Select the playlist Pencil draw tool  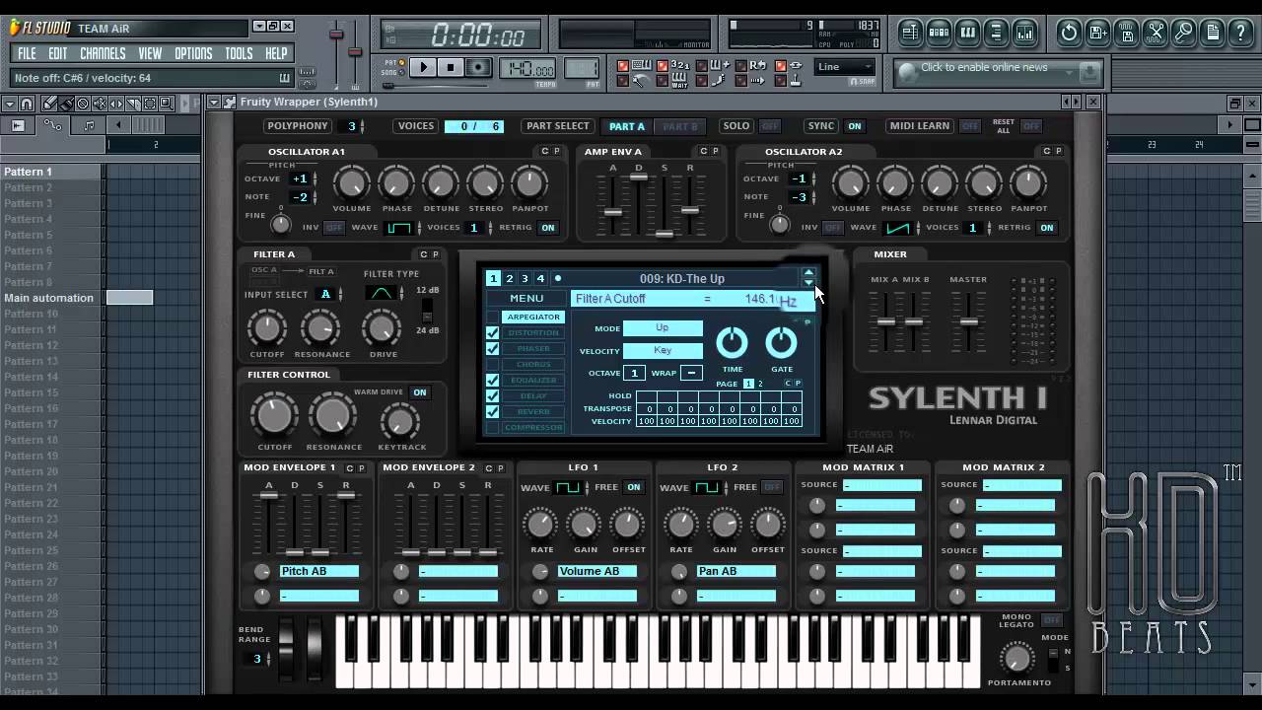[50, 104]
